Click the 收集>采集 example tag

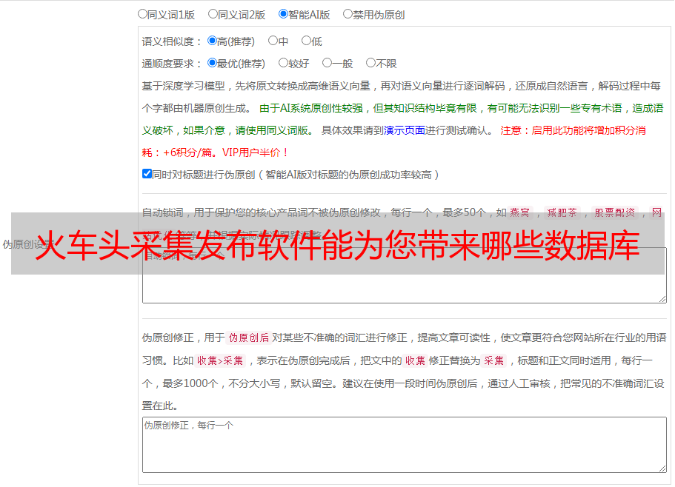(220, 360)
